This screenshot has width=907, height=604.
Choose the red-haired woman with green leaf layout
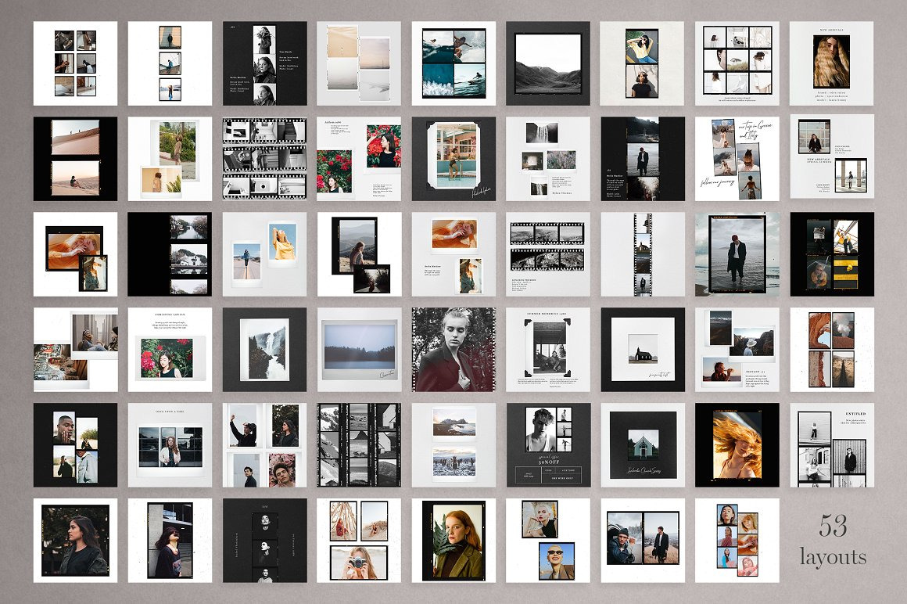click(453, 541)
